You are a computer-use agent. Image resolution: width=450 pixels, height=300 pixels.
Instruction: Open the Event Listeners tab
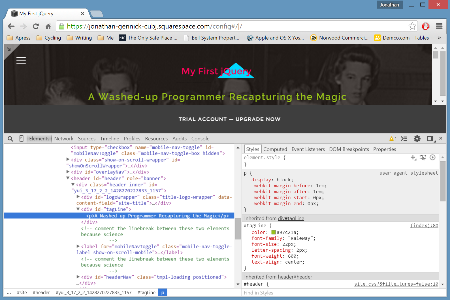coord(308,149)
